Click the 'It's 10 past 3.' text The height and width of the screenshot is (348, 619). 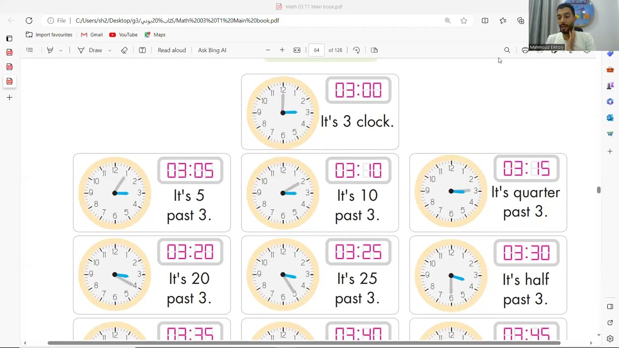point(357,205)
